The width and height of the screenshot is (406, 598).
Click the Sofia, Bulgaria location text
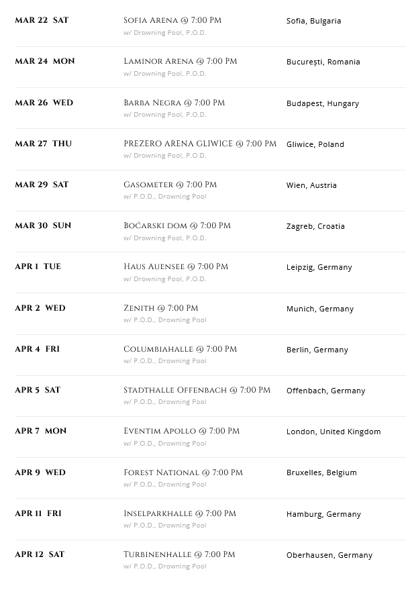(313, 21)
